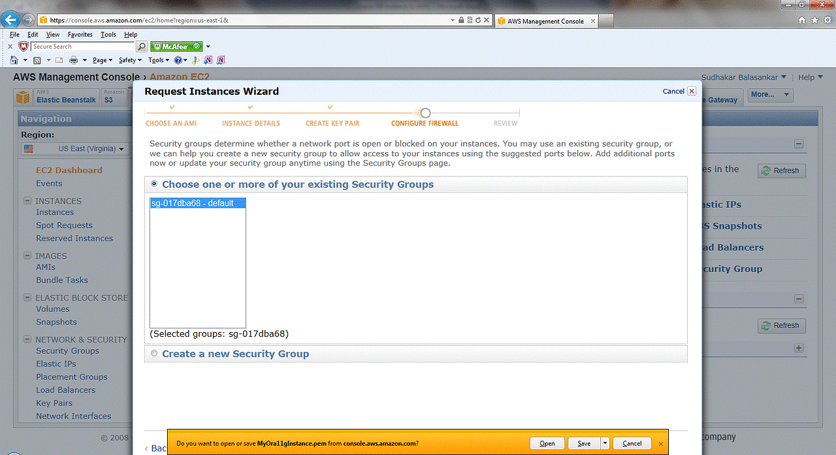Collapse ELASTIC BLOCK STORE section
This screenshot has width=836, height=455.
tap(27, 297)
